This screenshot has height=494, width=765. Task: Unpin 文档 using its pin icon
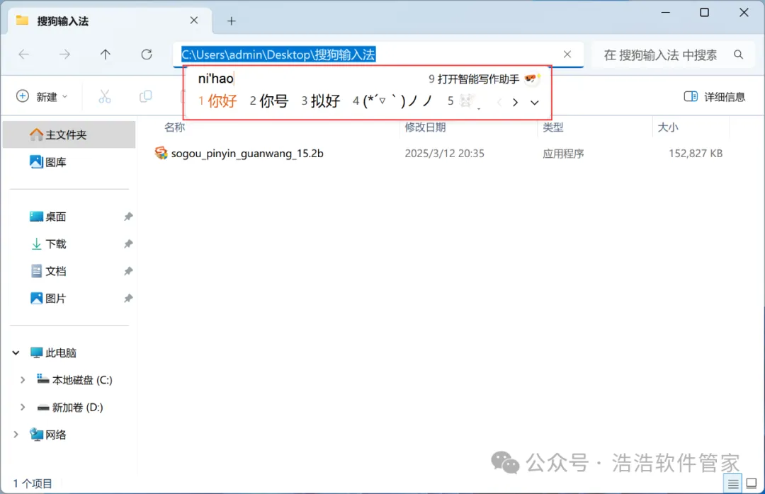pyautogui.click(x=127, y=271)
